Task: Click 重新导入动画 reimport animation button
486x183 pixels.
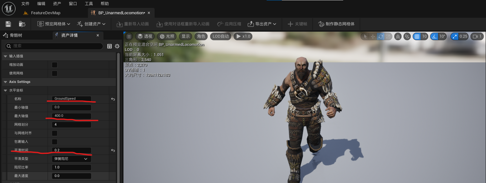Action: pyautogui.click(x=133, y=24)
